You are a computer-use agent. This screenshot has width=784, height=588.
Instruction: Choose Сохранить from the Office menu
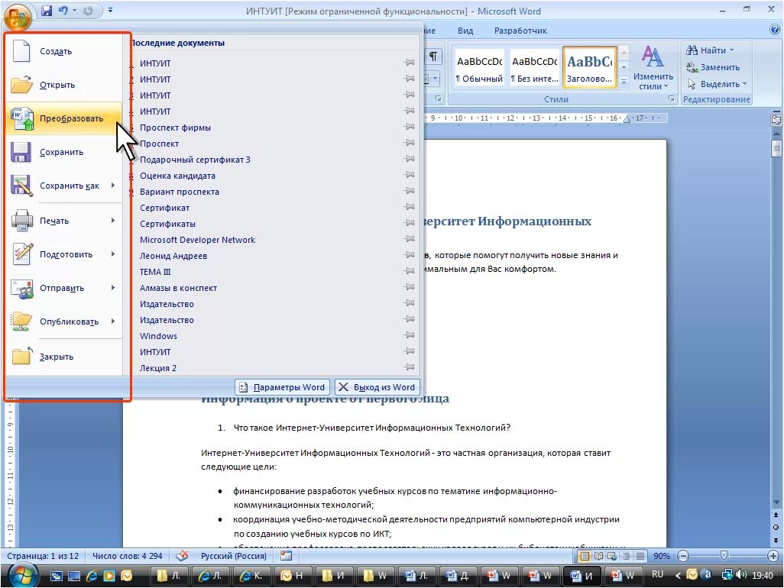pyautogui.click(x=64, y=152)
